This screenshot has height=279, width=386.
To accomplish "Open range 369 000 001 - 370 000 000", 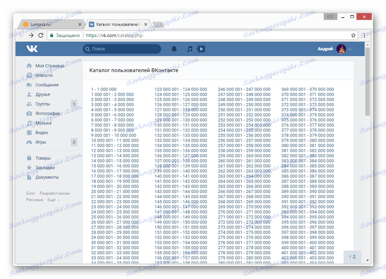I will point(308,89).
